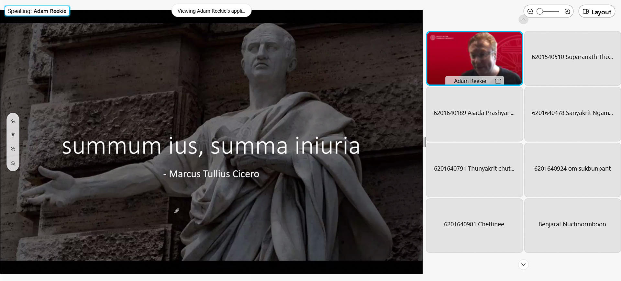621x281 pixels.
Task: Click the thumbnail zoom-in icon beside the size slider
Action: point(567,12)
